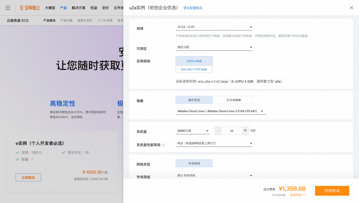The width and height of the screenshot is (359, 203).
Task: Switch to the 选型与定价 tab
Action: [x=85, y=20]
